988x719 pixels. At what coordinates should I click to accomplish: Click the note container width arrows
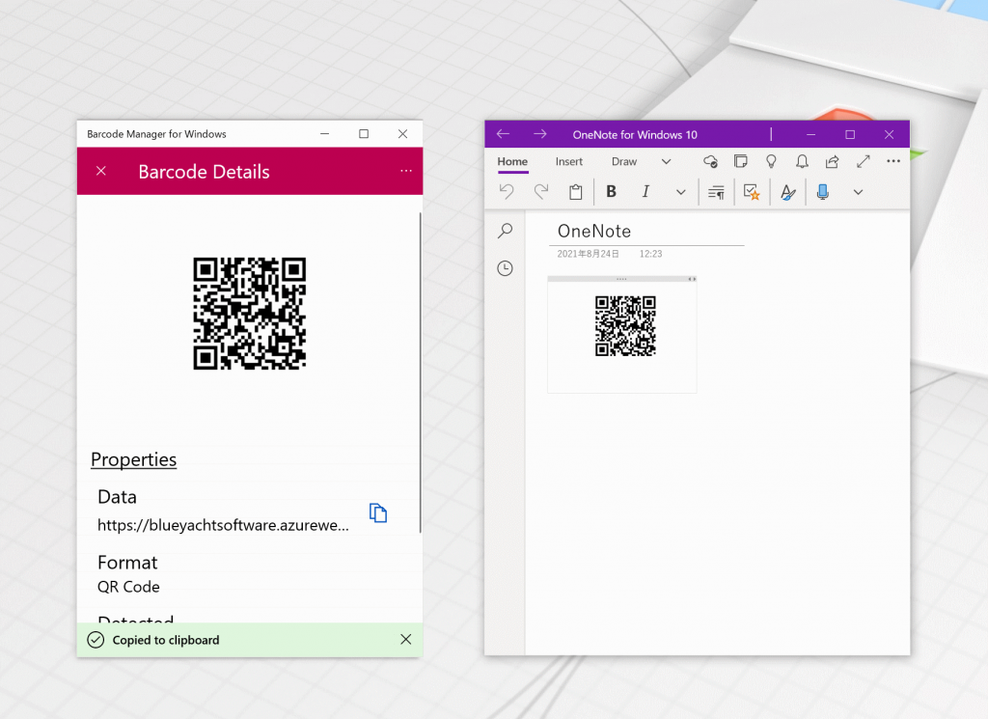tap(692, 279)
